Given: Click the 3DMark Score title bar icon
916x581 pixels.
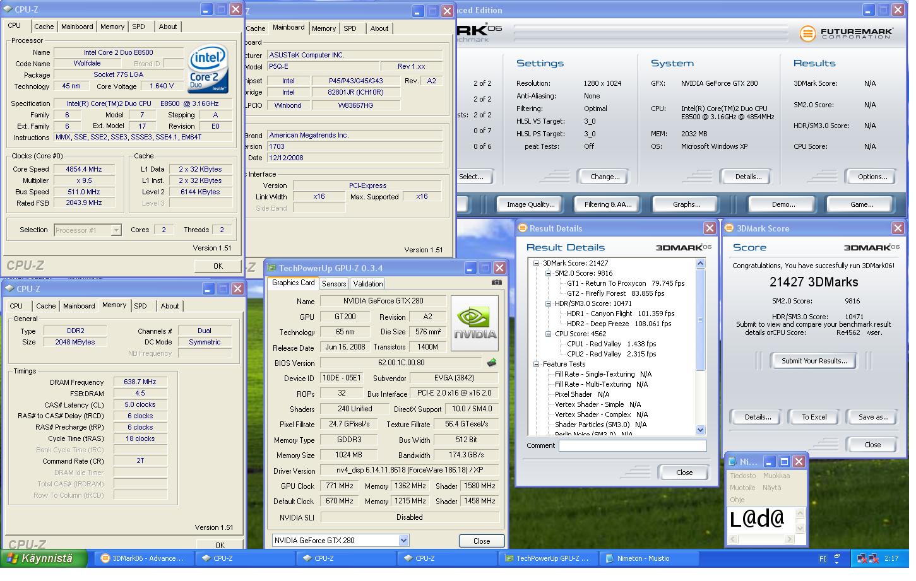Looking at the screenshot, I should [729, 228].
